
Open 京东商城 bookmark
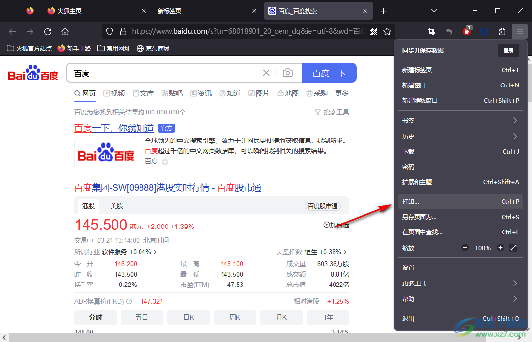153,49
